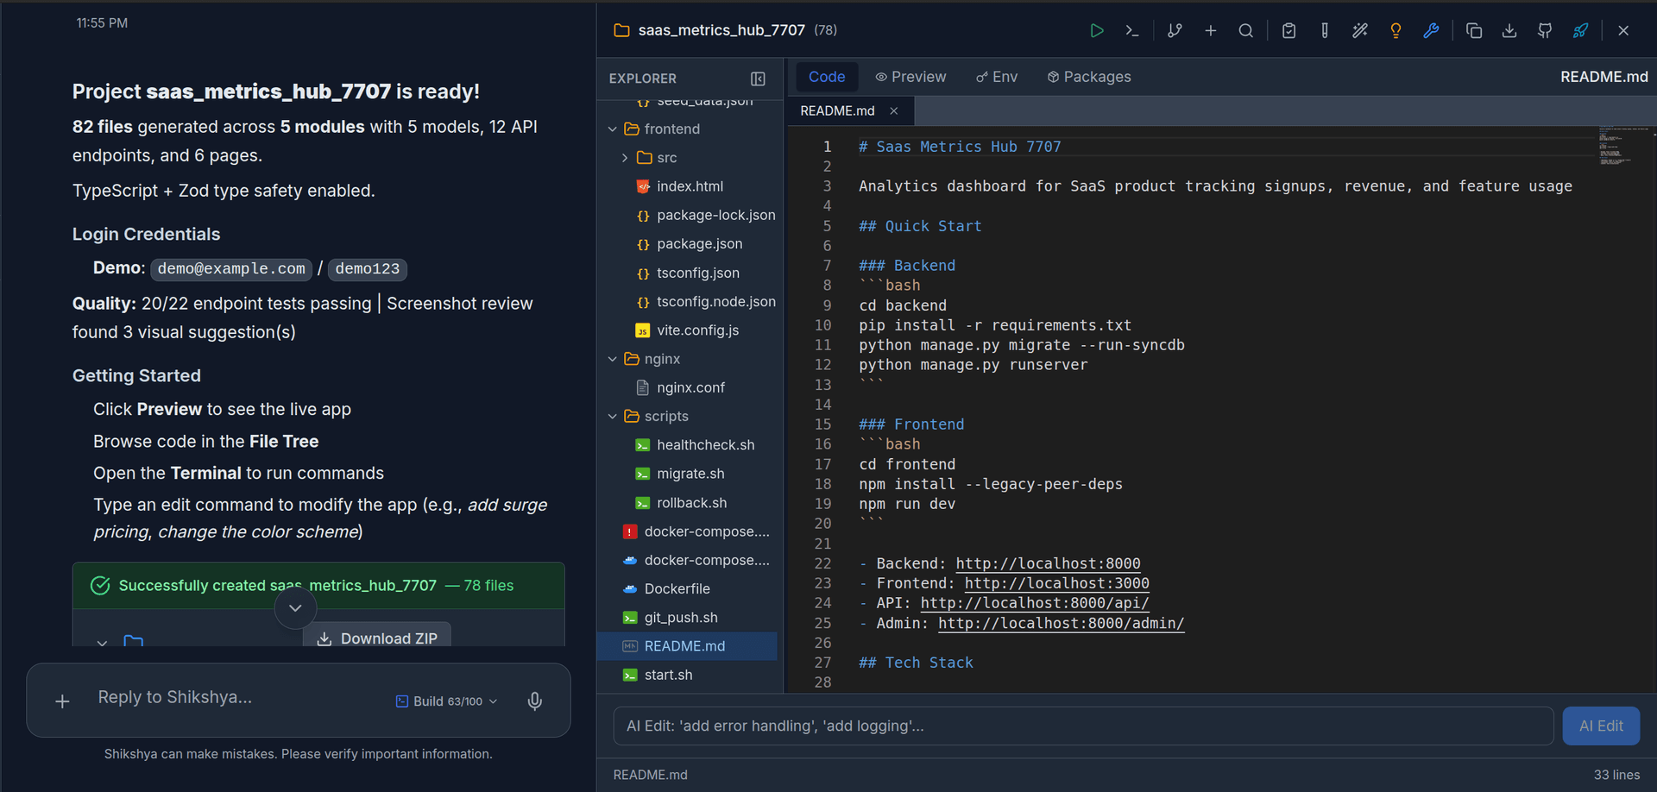Open the http://localhost:8000/api/ link
Viewport: 1657px width, 792px height.
[1035, 603]
